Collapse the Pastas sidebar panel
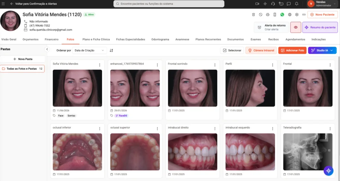The image size is (340, 181). click(47, 49)
